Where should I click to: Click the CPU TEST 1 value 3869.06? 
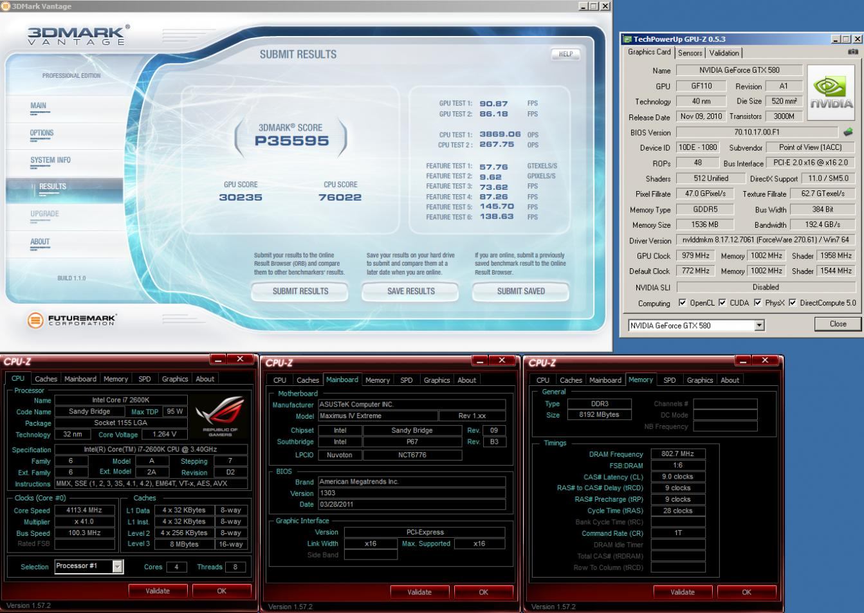tap(500, 134)
